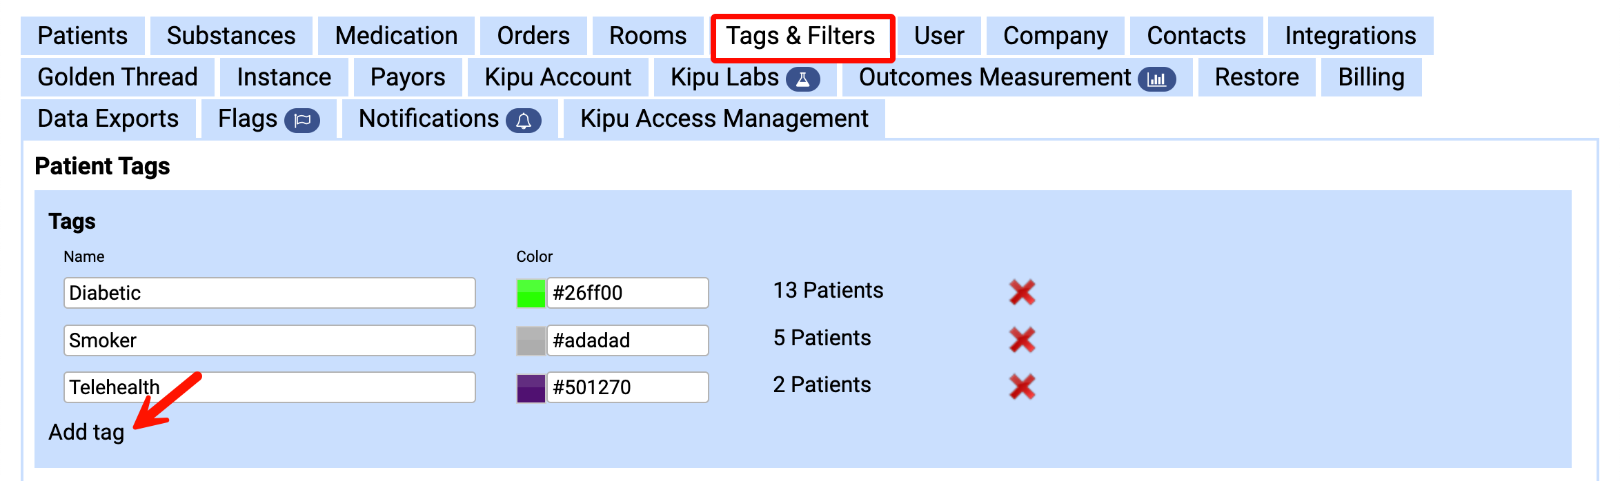The image size is (1620, 481).
Task: Delete the Diabetic tag with red X
Action: coord(1022,292)
